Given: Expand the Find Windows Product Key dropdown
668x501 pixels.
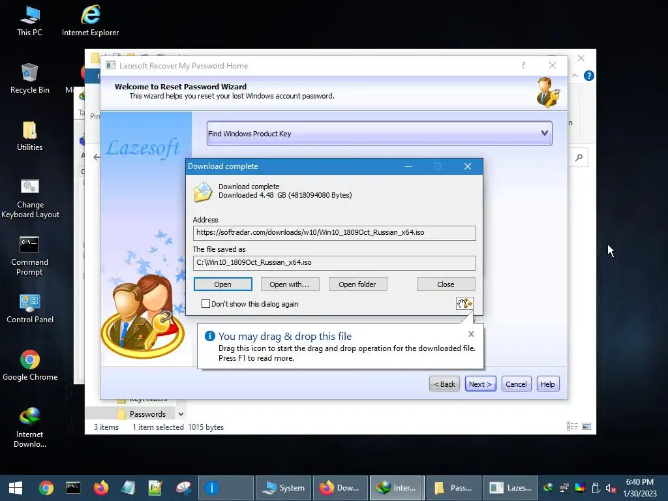Looking at the screenshot, I should click(x=544, y=133).
